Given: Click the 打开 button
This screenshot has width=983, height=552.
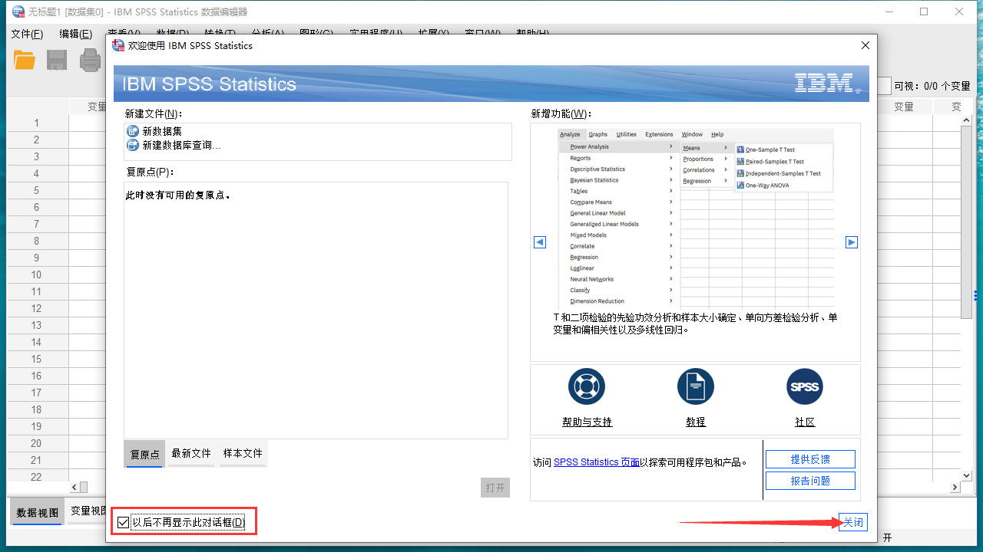Looking at the screenshot, I should click(x=495, y=488).
